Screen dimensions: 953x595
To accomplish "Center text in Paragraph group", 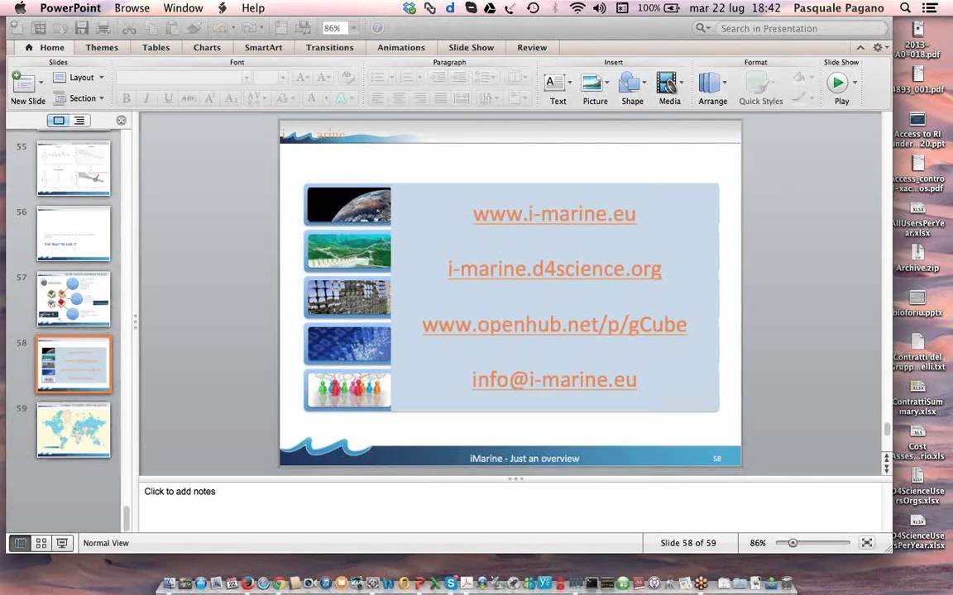I will [399, 98].
